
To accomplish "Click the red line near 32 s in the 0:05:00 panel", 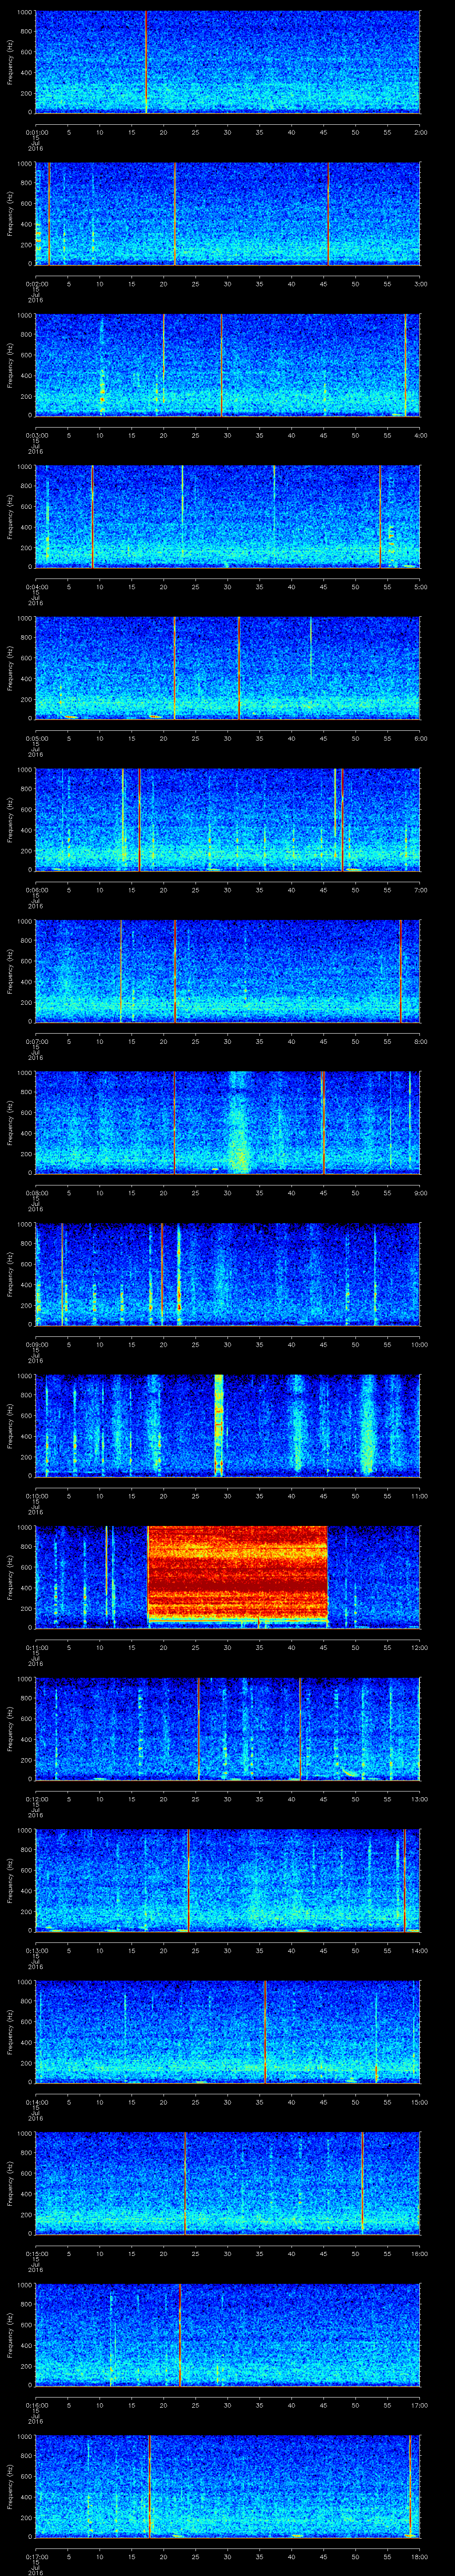I will [x=239, y=668].
